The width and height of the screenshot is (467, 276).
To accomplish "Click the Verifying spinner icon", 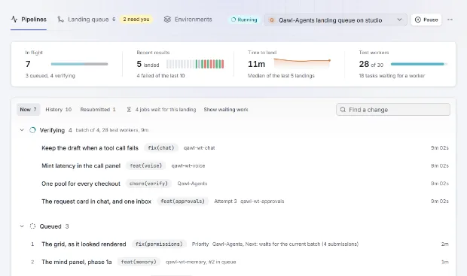I will pyautogui.click(x=32, y=130).
